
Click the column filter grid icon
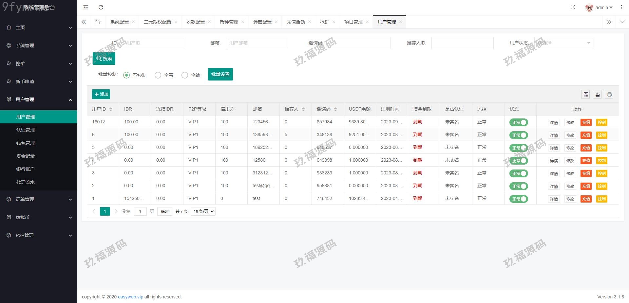[x=586, y=95]
